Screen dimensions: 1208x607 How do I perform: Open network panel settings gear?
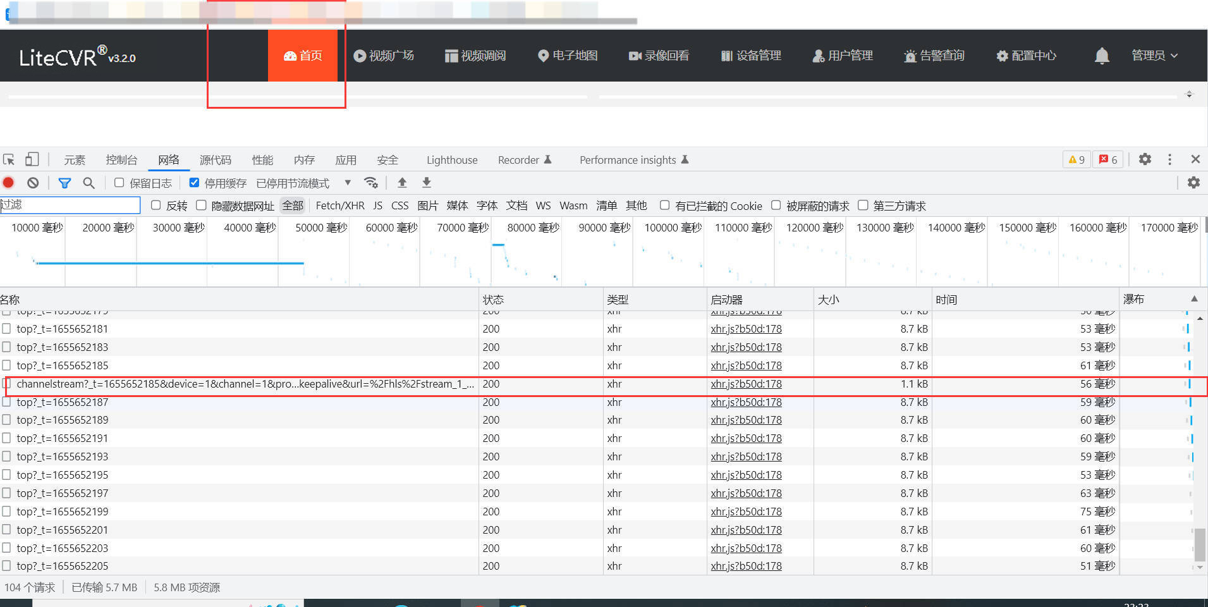point(1193,183)
